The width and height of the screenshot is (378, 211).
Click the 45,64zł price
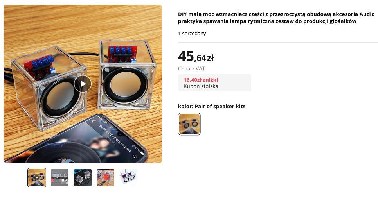point(196,57)
